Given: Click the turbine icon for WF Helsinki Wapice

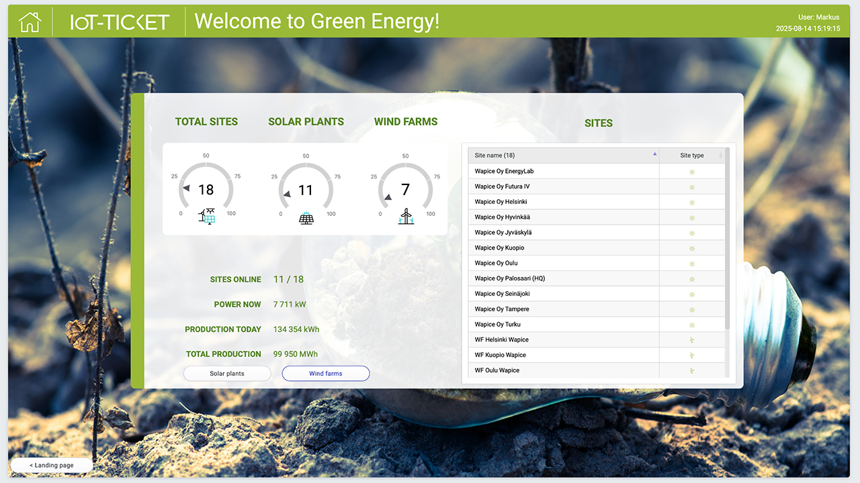Looking at the screenshot, I should [x=692, y=340].
